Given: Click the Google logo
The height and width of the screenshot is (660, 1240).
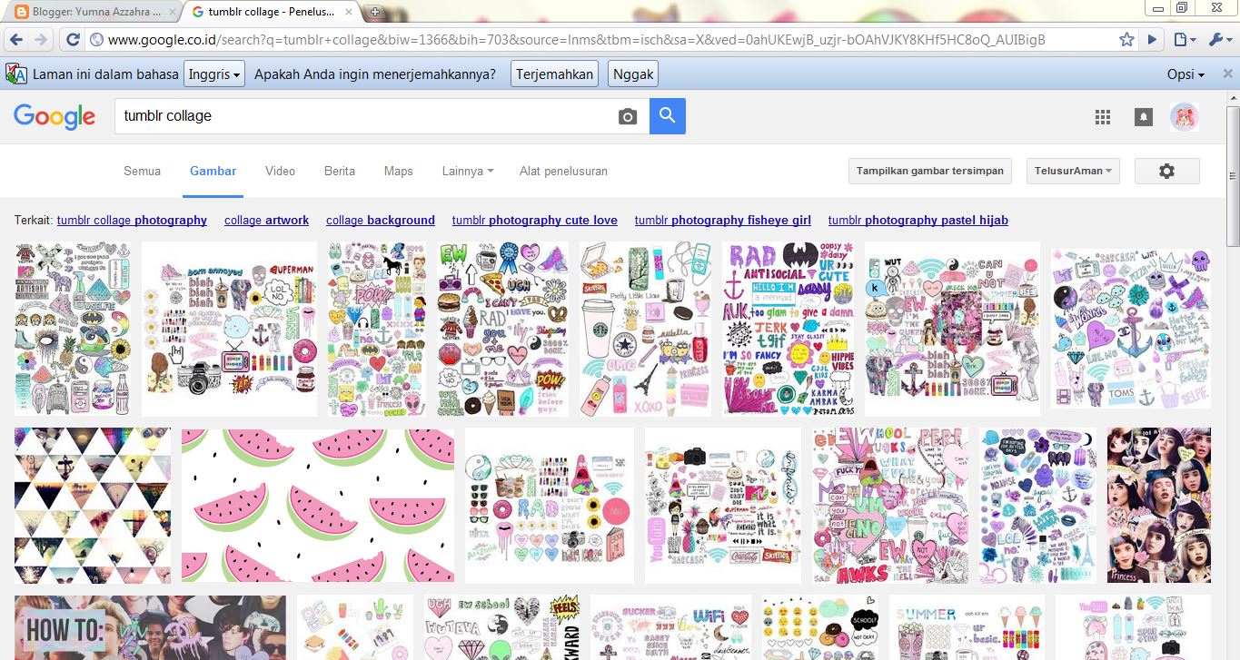Looking at the screenshot, I should 55,117.
